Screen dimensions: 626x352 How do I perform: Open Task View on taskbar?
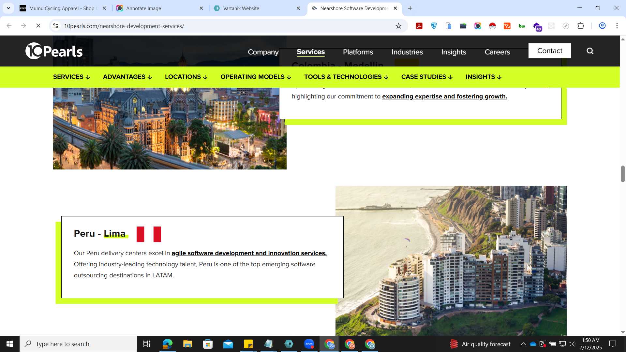click(x=147, y=344)
